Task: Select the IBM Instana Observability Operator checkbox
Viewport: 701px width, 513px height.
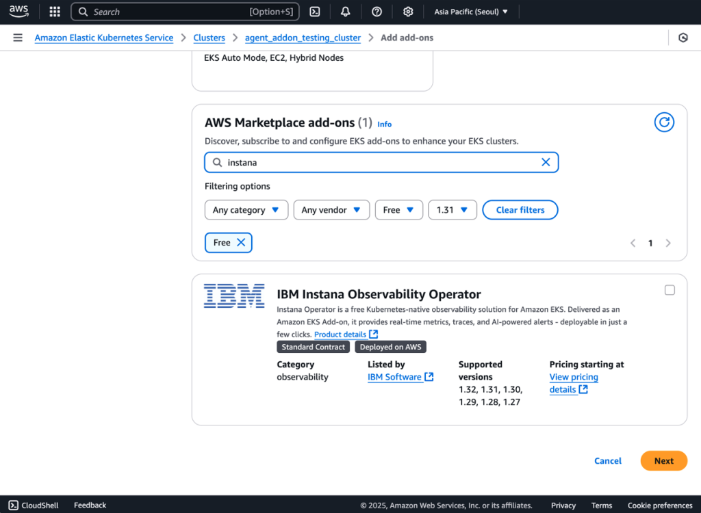Action: tap(669, 289)
